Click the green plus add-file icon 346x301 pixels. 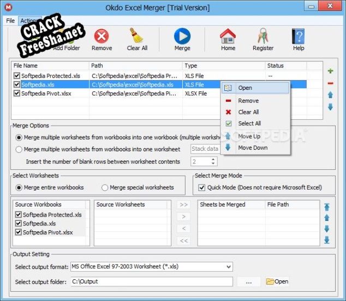click(330, 71)
